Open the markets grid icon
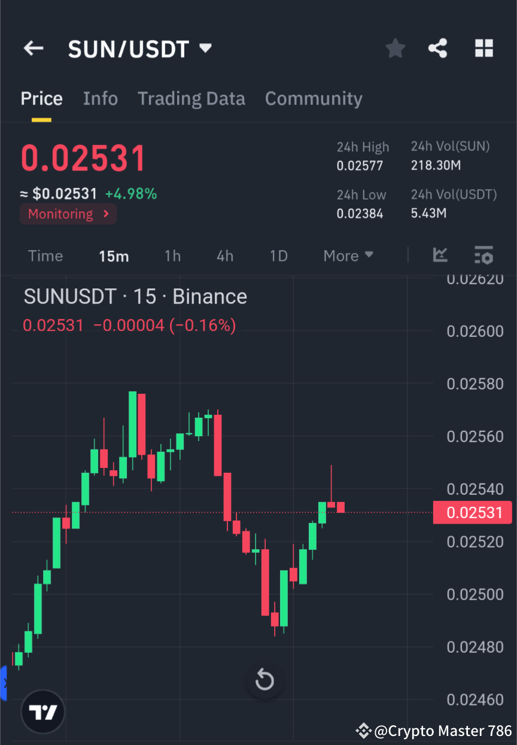The width and height of the screenshot is (517, 745). coord(483,48)
